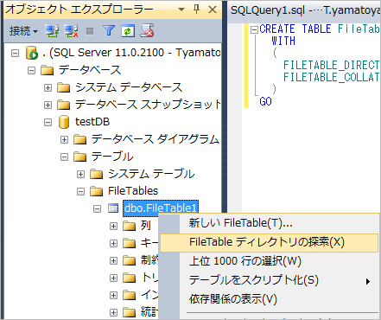Select the FileTables folder
The width and height of the screenshot is (381, 320).
(133, 191)
